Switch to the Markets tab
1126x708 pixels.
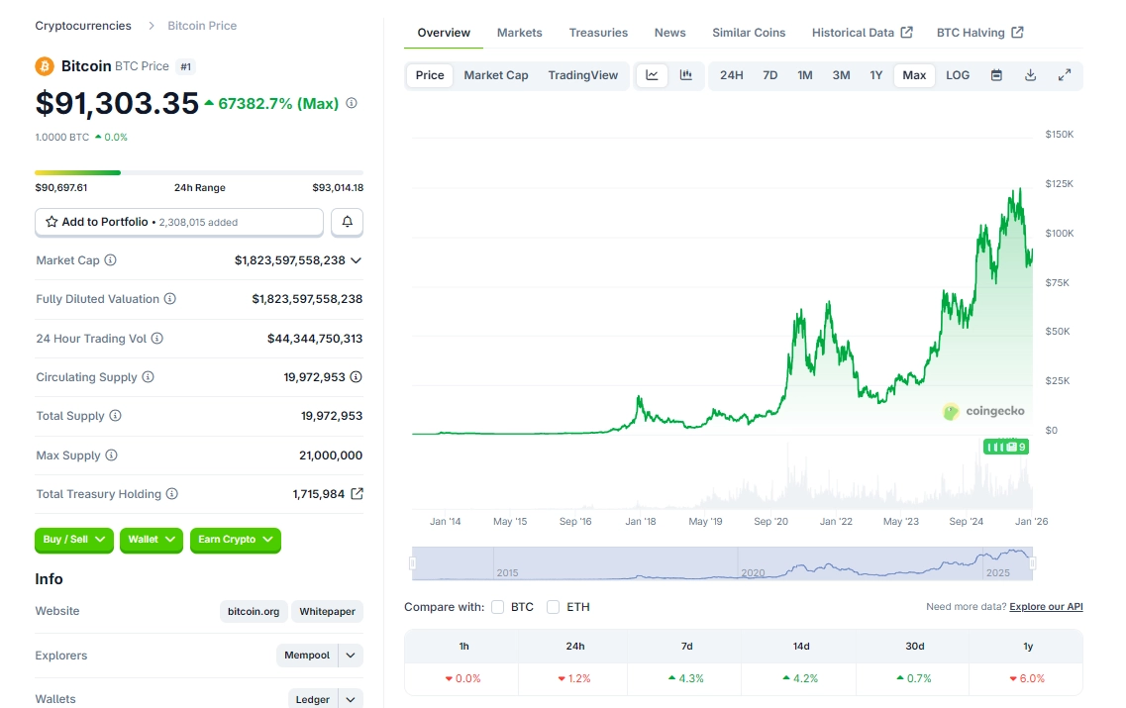[x=519, y=32]
